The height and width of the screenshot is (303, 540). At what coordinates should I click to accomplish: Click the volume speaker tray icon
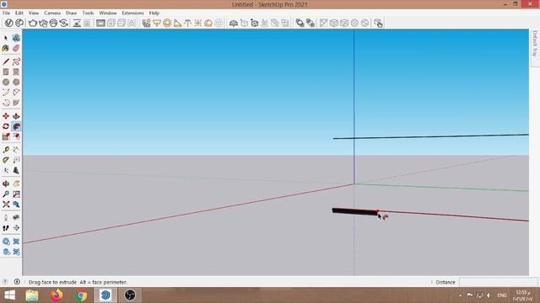[x=489, y=295]
